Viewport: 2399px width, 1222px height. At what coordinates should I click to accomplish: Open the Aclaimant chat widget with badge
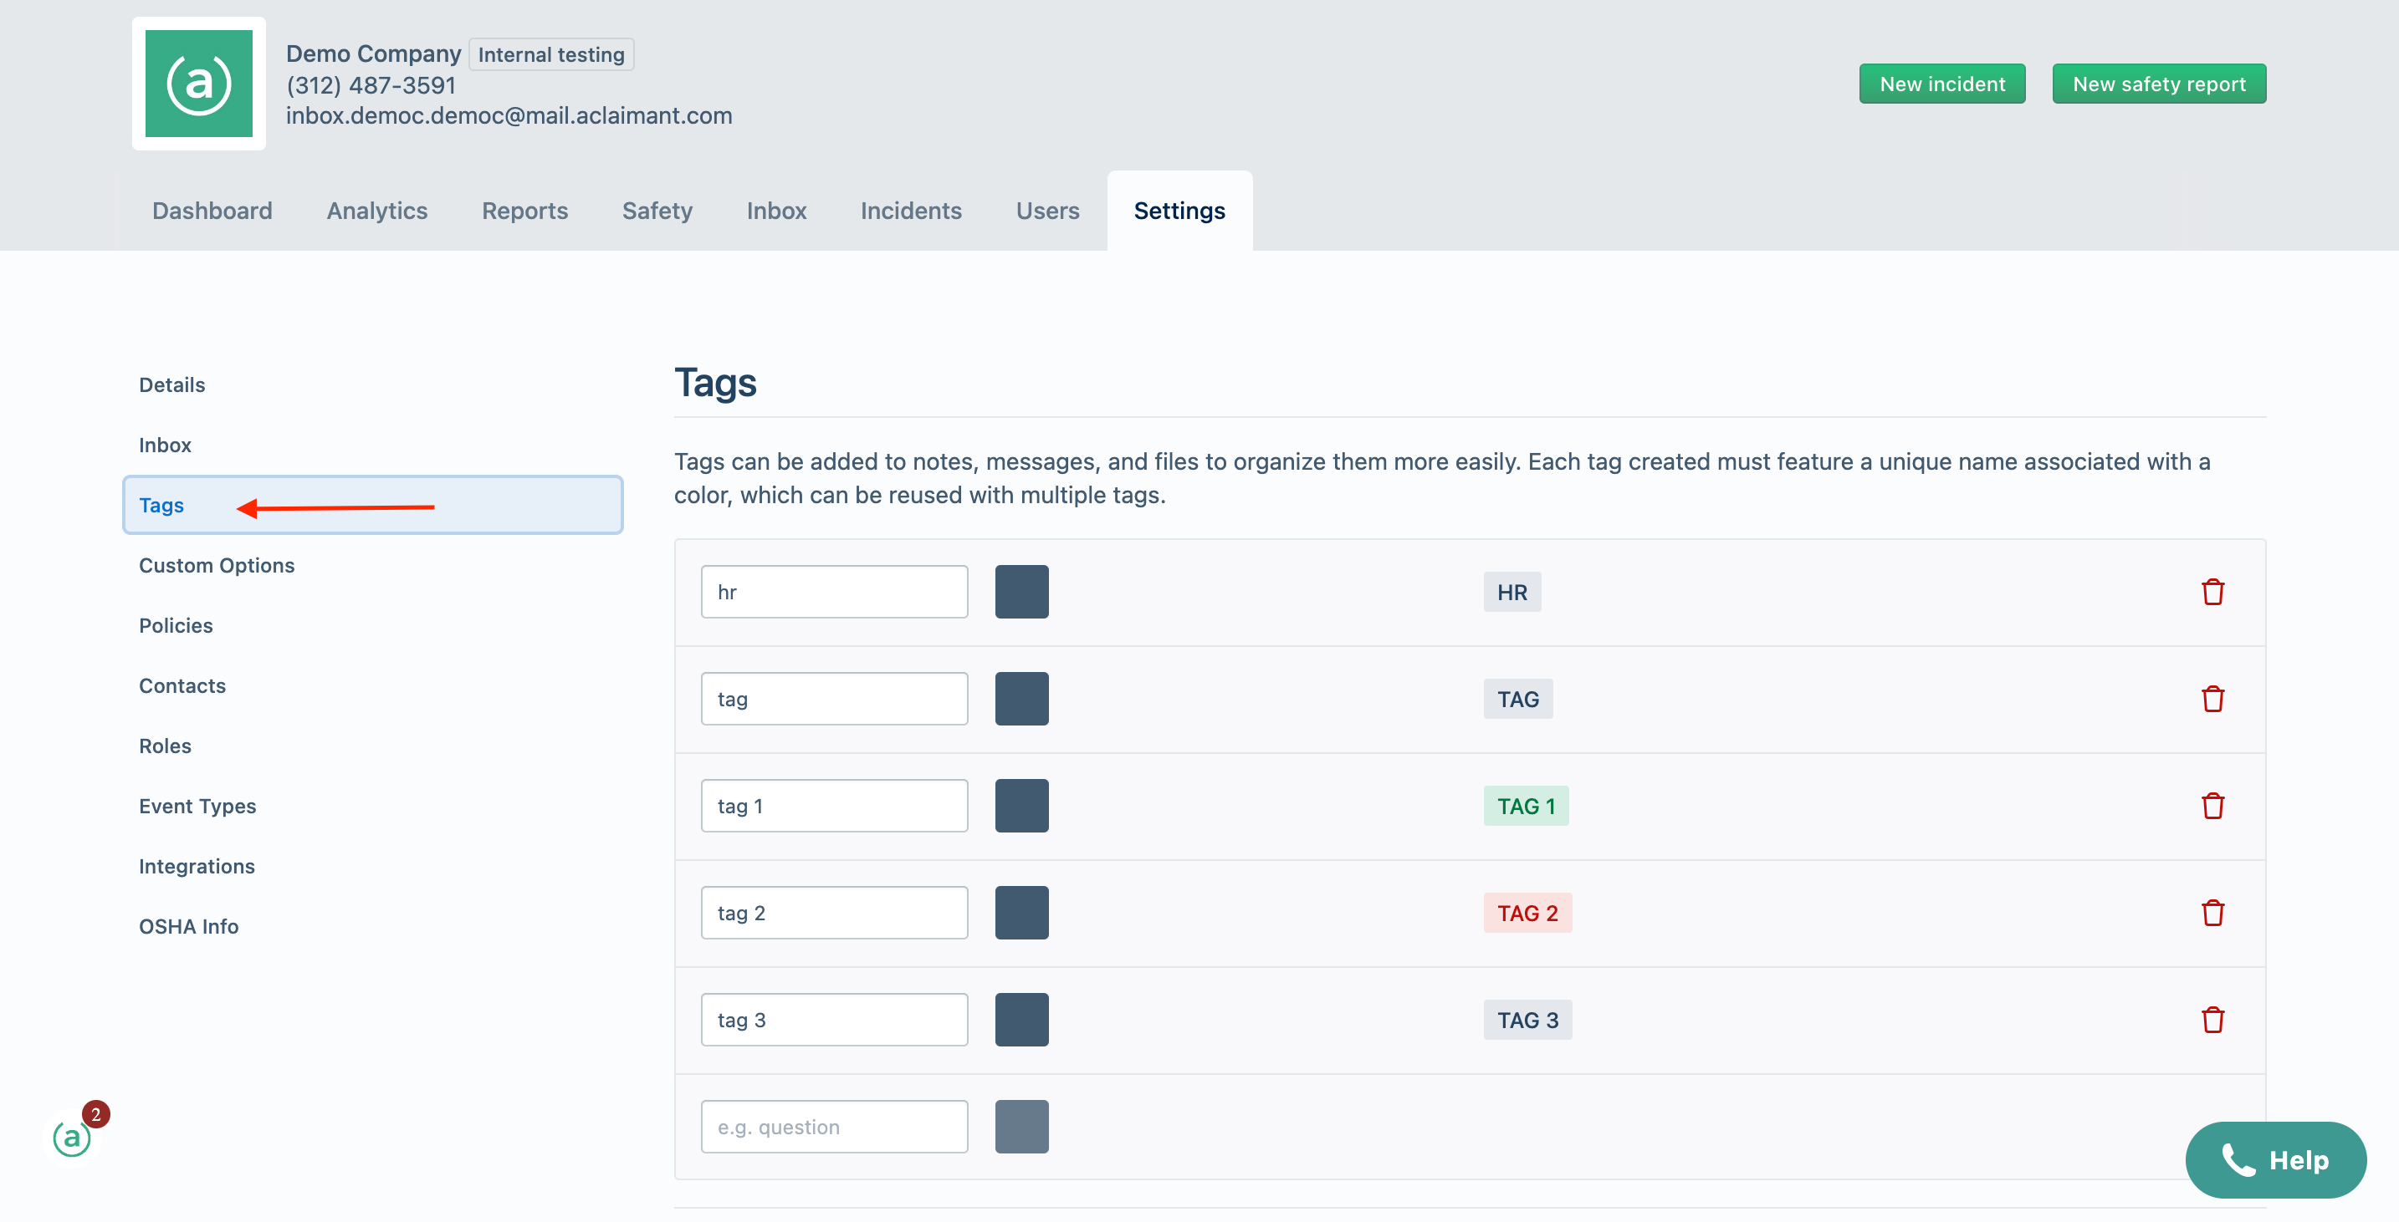(73, 1138)
